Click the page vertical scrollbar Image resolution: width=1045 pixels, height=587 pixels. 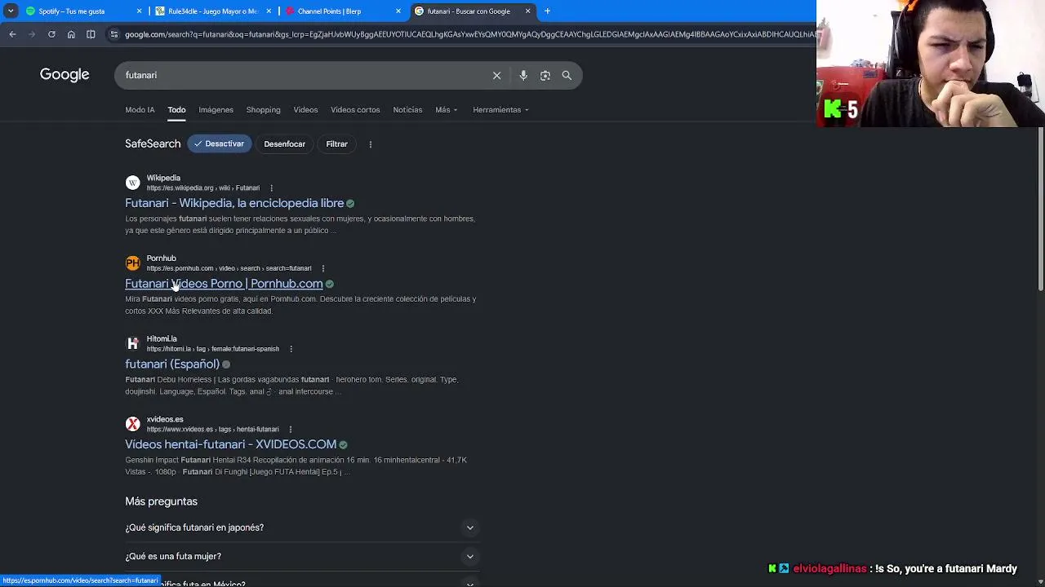[1040, 208]
